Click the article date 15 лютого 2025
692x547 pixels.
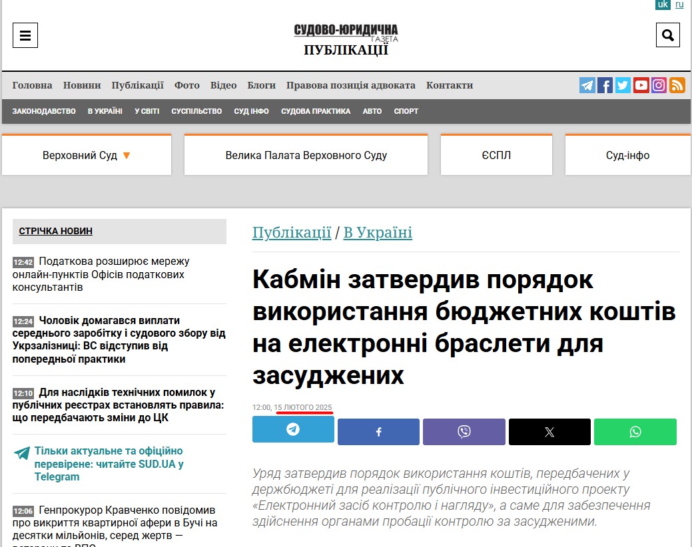point(303,407)
